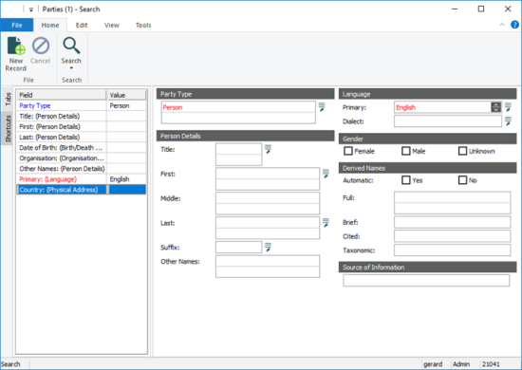Select the Organisation shortcut row
Viewport: 522px width, 370px height.
click(x=82, y=158)
